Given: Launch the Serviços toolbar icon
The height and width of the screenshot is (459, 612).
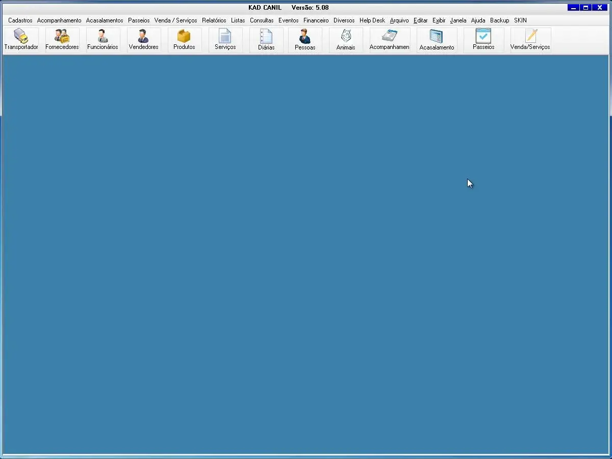Looking at the screenshot, I should [x=225, y=39].
